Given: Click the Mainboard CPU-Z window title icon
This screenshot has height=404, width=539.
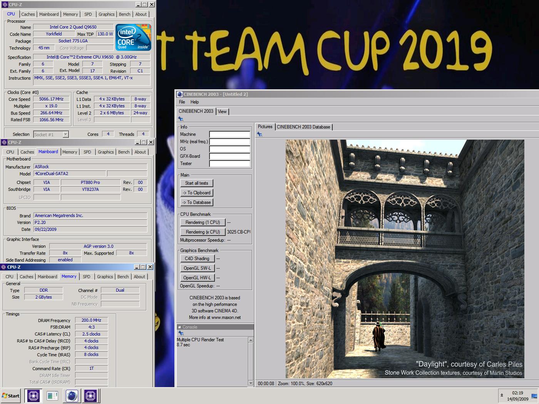Looking at the screenshot, I should [x=4, y=142].
